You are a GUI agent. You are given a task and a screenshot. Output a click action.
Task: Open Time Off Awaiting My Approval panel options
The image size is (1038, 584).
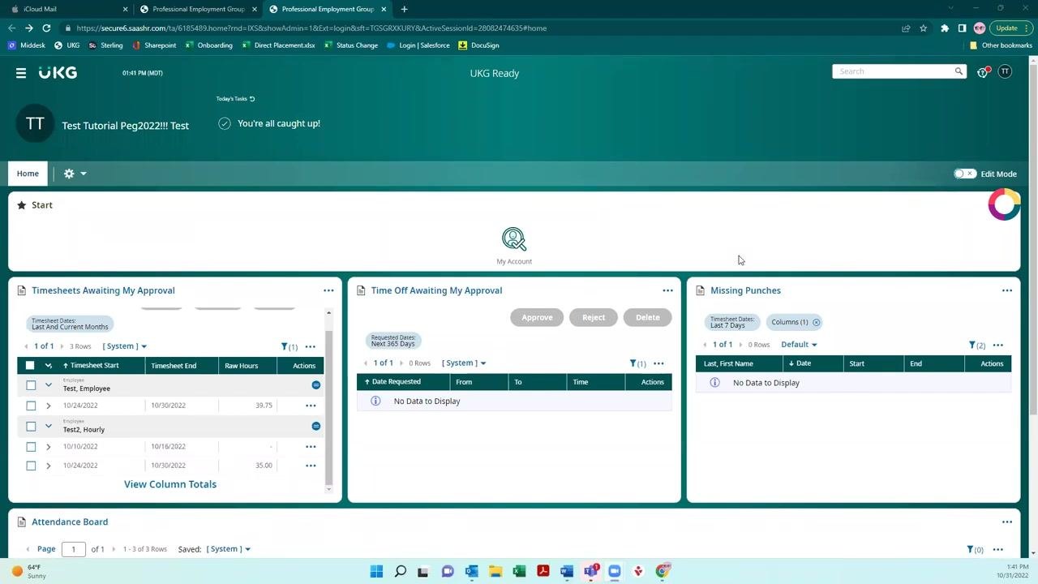pos(667,290)
